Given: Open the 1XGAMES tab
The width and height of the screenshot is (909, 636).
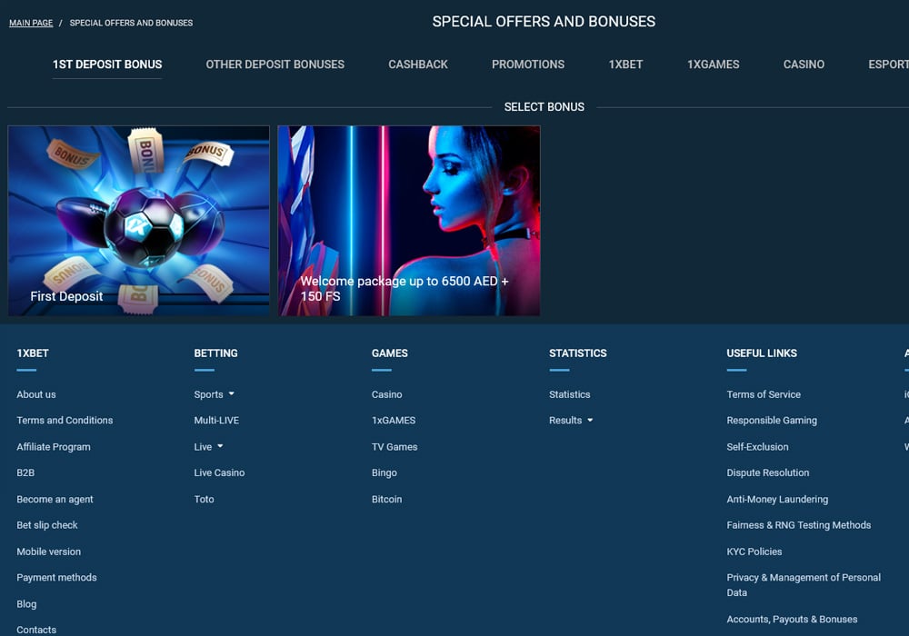Looking at the screenshot, I should 713,65.
